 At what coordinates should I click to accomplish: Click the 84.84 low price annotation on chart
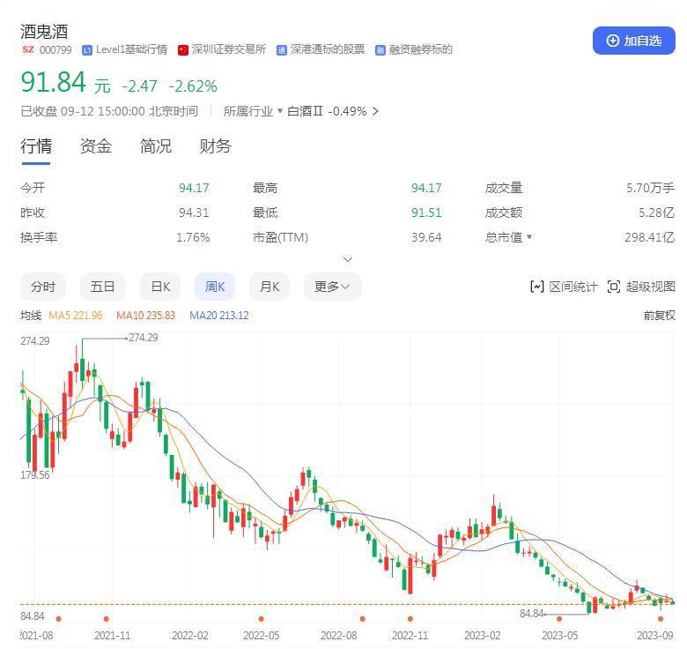tap(532, 614)
